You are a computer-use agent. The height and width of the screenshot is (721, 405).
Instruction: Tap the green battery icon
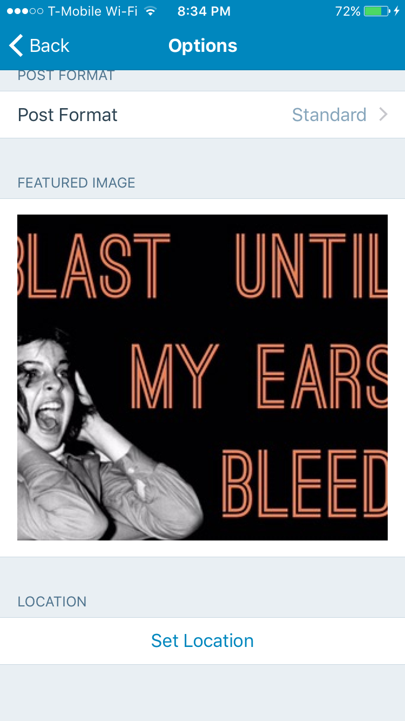pyautogui.click(x=377, y=11)
